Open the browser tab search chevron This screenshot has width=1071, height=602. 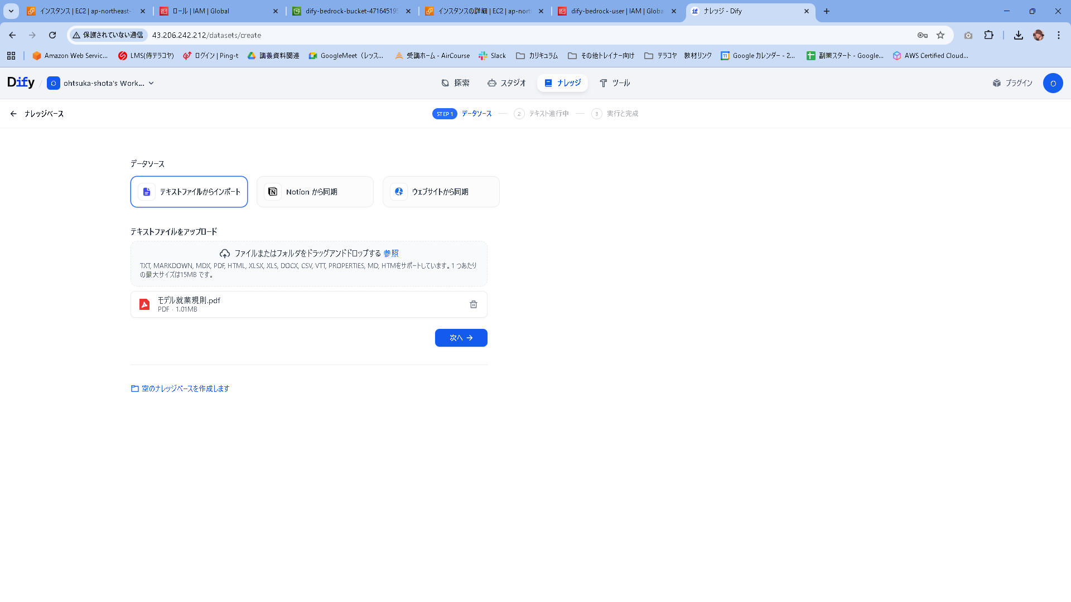(10, 11)
